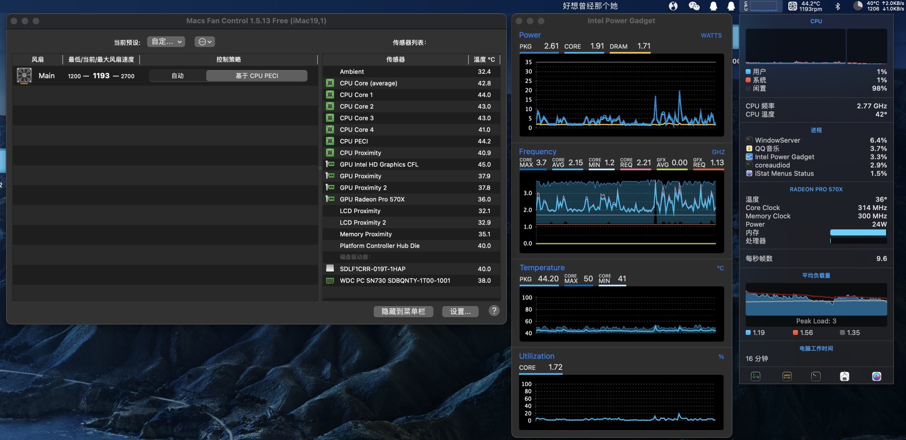Viewport: 906px width, 440px height.
Task: Open the ellipsis options dropdown beside preset
Action: coord(205,42)
